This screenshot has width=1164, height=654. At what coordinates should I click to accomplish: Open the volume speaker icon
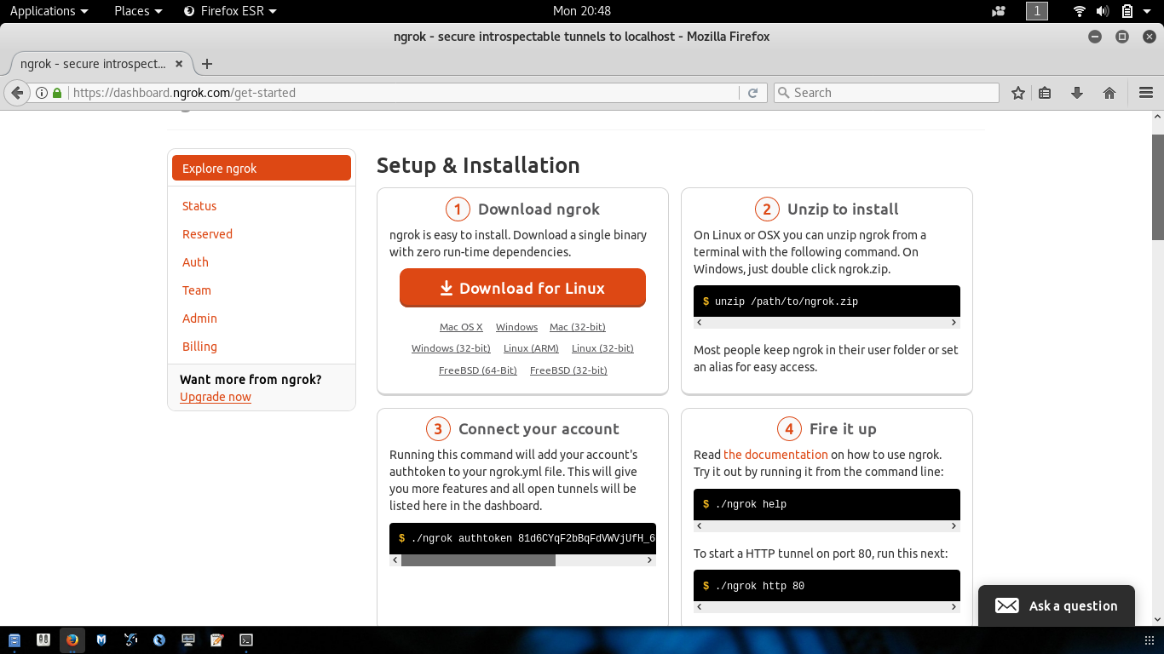click(x=1103, y=11)
